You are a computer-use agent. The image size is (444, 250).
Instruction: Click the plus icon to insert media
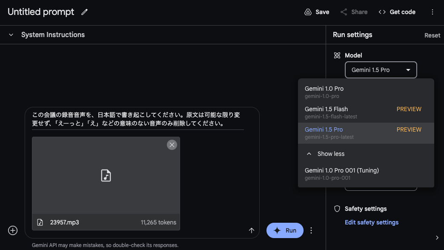13,230
